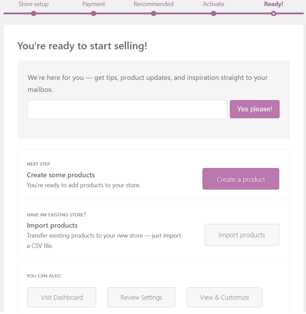Go to the Payment step label
Viewport: 306px width, 314px height.
[x=93, y=4]
